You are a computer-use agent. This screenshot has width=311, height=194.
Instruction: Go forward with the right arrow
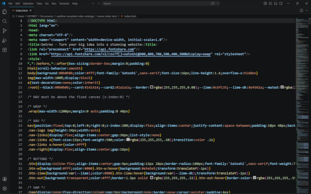pos(99,3)
